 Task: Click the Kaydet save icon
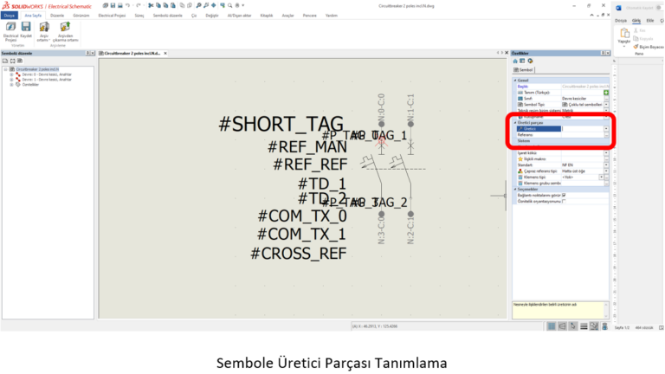point(26,30)
